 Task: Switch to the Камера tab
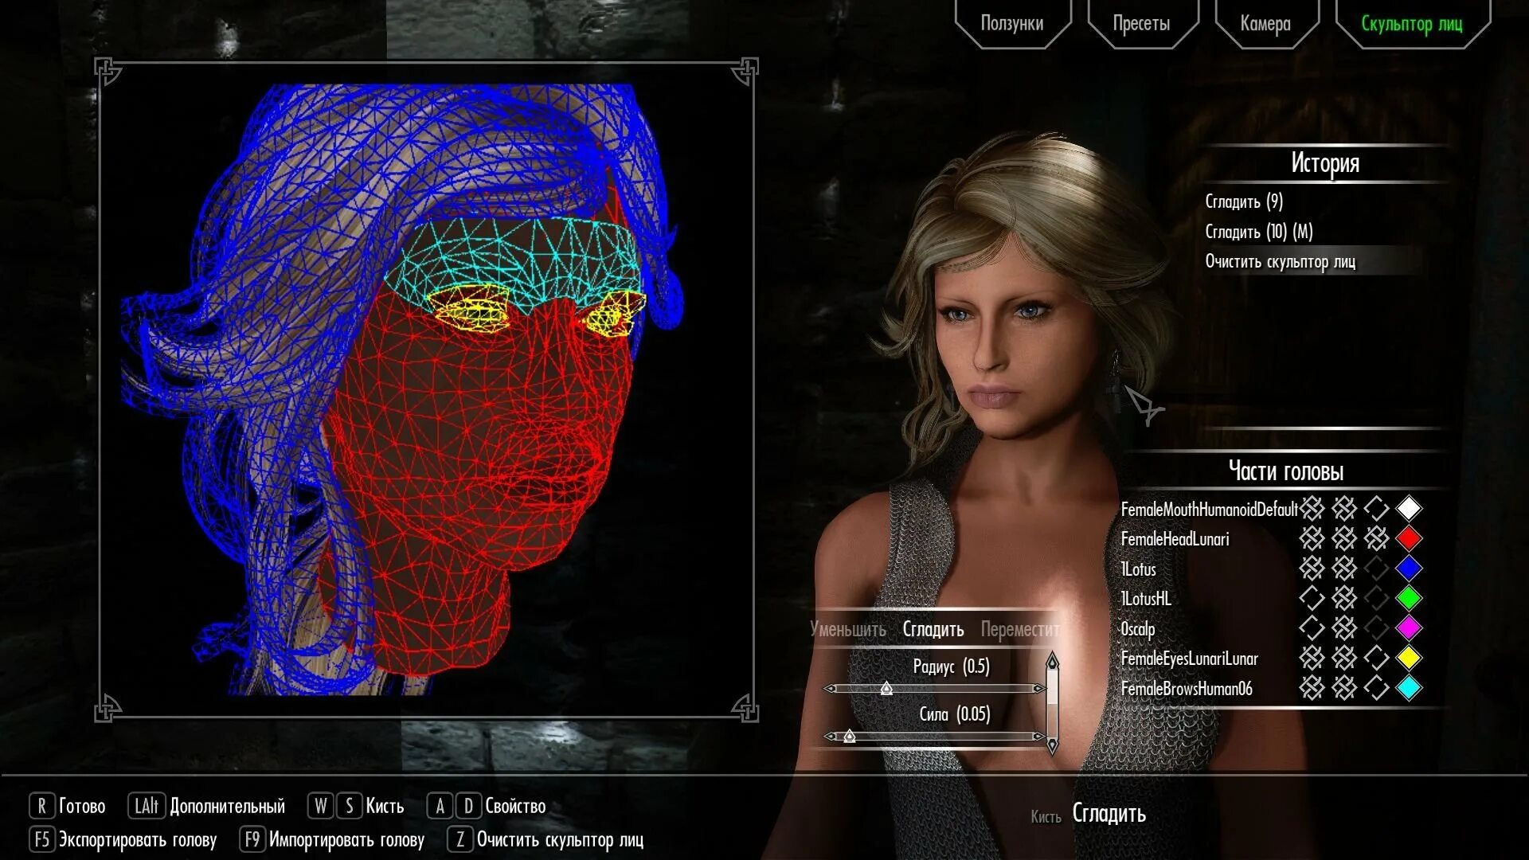tap(1265, 24)
